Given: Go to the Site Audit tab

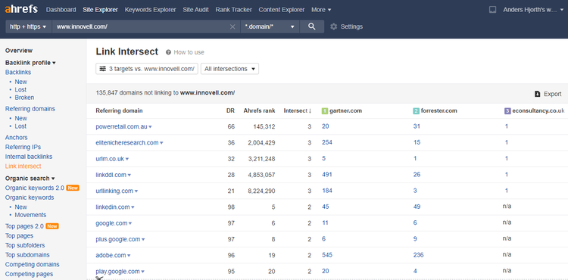Looking at the screenshot, I should click(195, 10).
